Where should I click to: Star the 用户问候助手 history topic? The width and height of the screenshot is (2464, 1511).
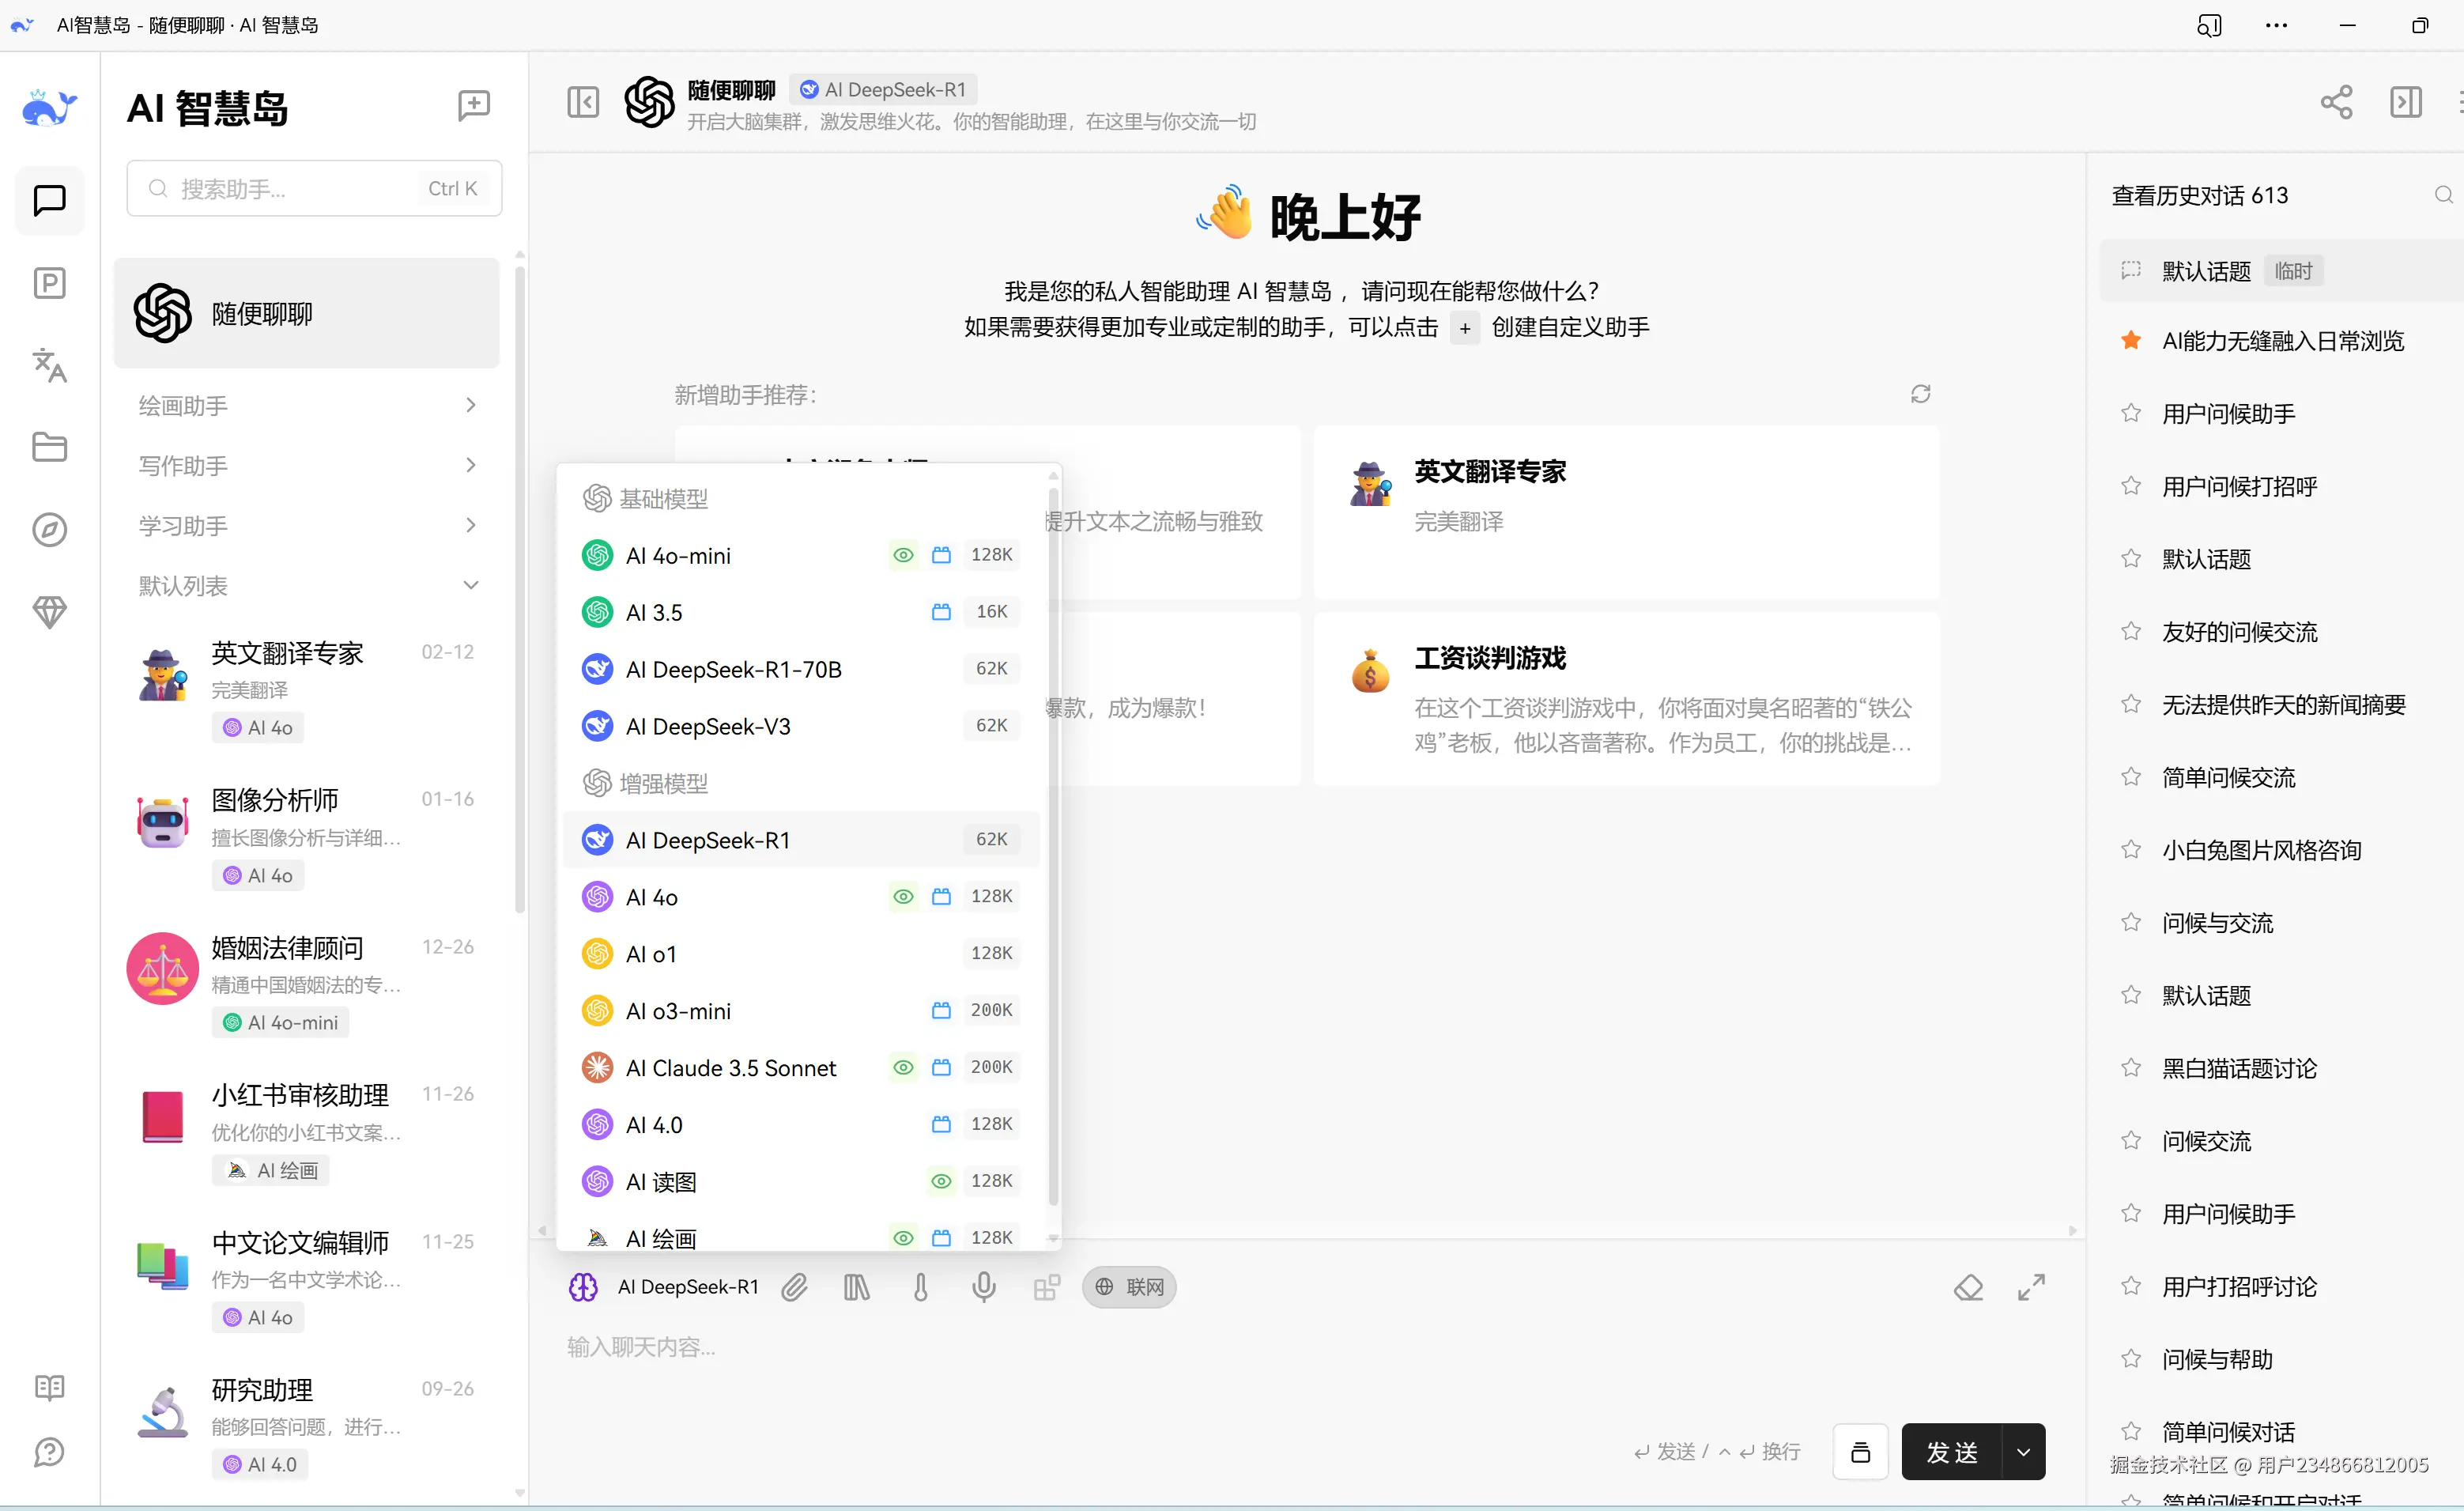[2130, 413]
